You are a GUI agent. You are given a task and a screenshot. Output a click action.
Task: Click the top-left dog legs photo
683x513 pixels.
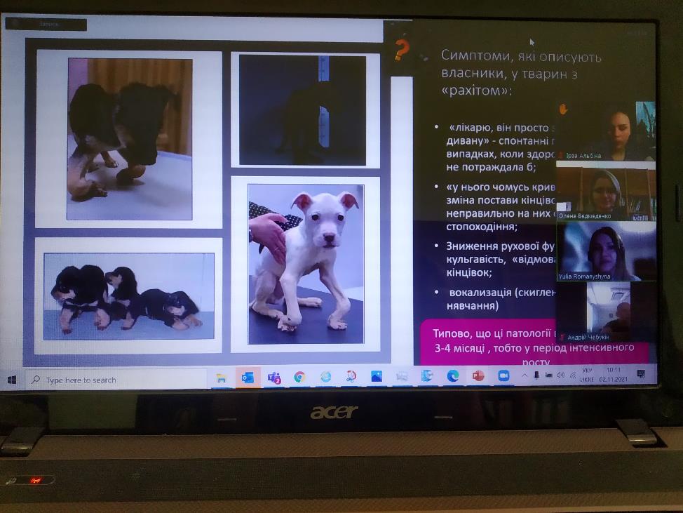(130, 139)
